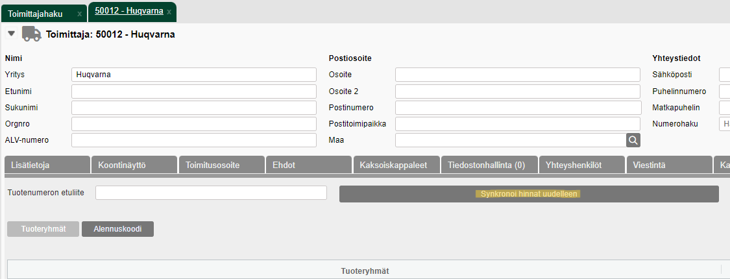Focus the Postitoimipaikka input field
730x279 pixels.
click(518, 124)
